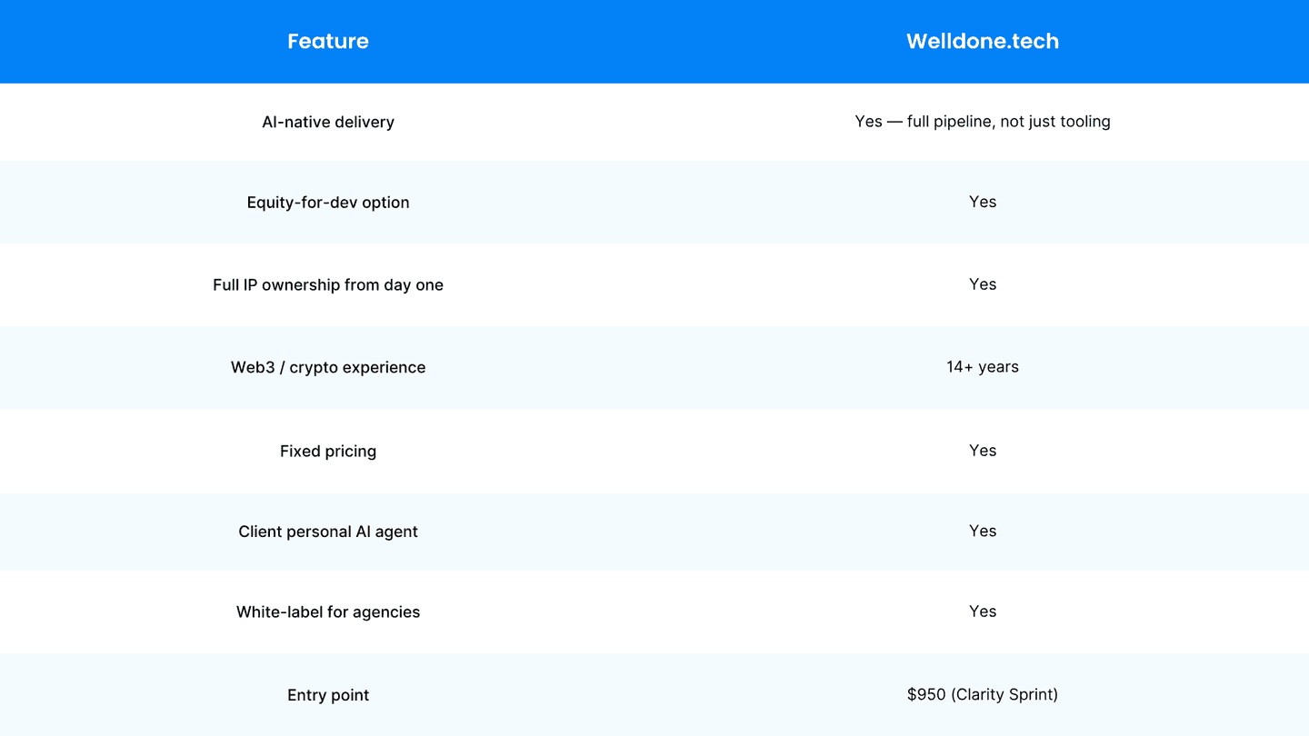Select the Equity-for-dev option label

tap(328, 203)
